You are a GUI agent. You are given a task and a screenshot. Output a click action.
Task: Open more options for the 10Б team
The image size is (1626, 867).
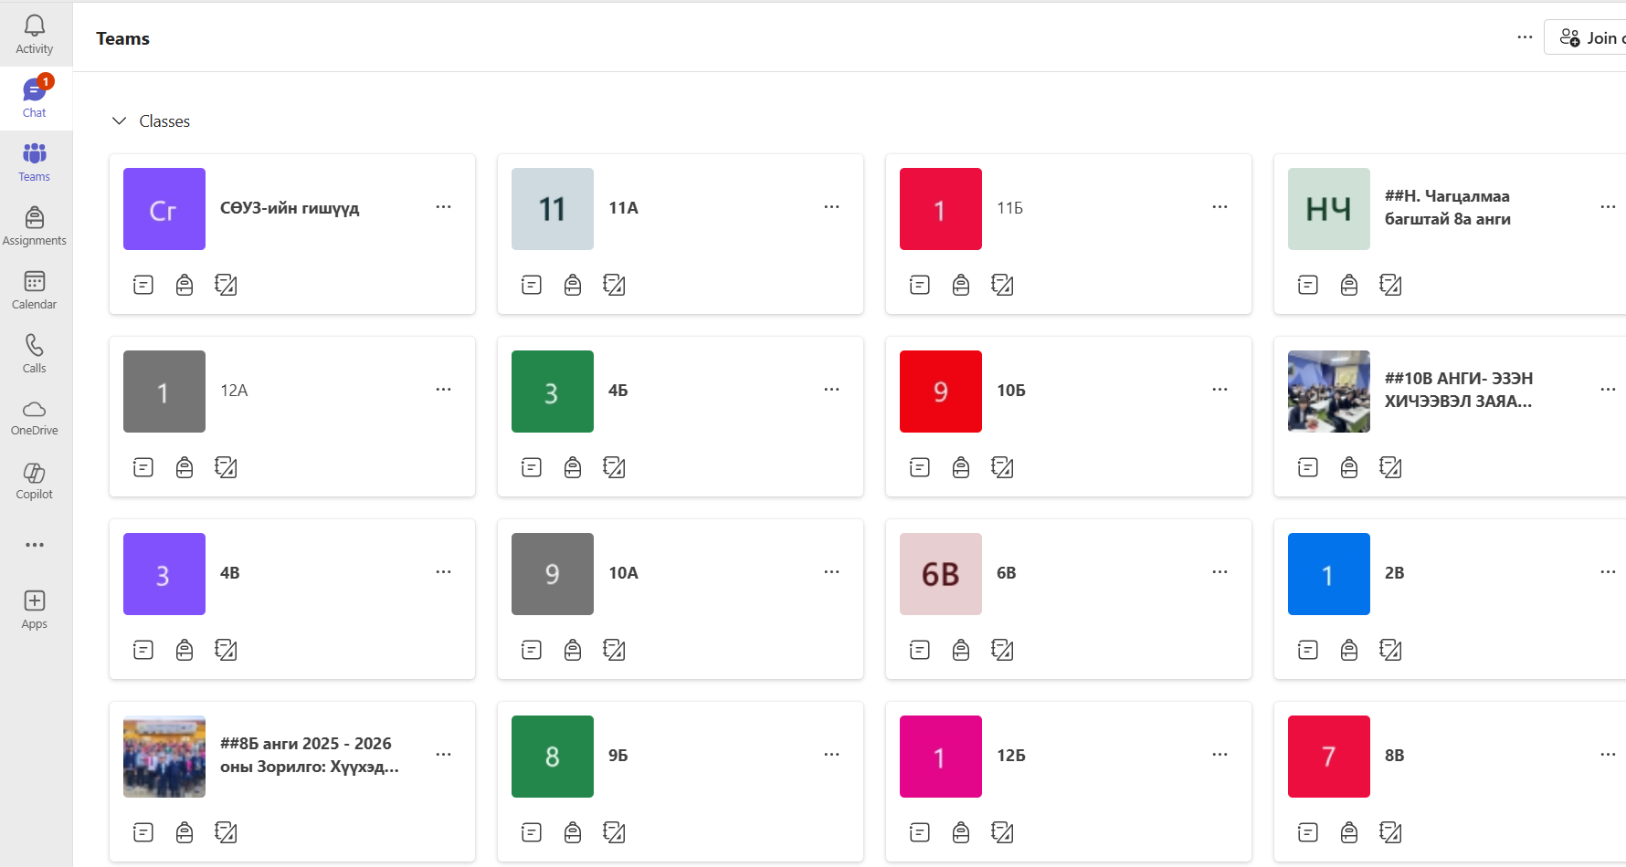click(1219, 390)
